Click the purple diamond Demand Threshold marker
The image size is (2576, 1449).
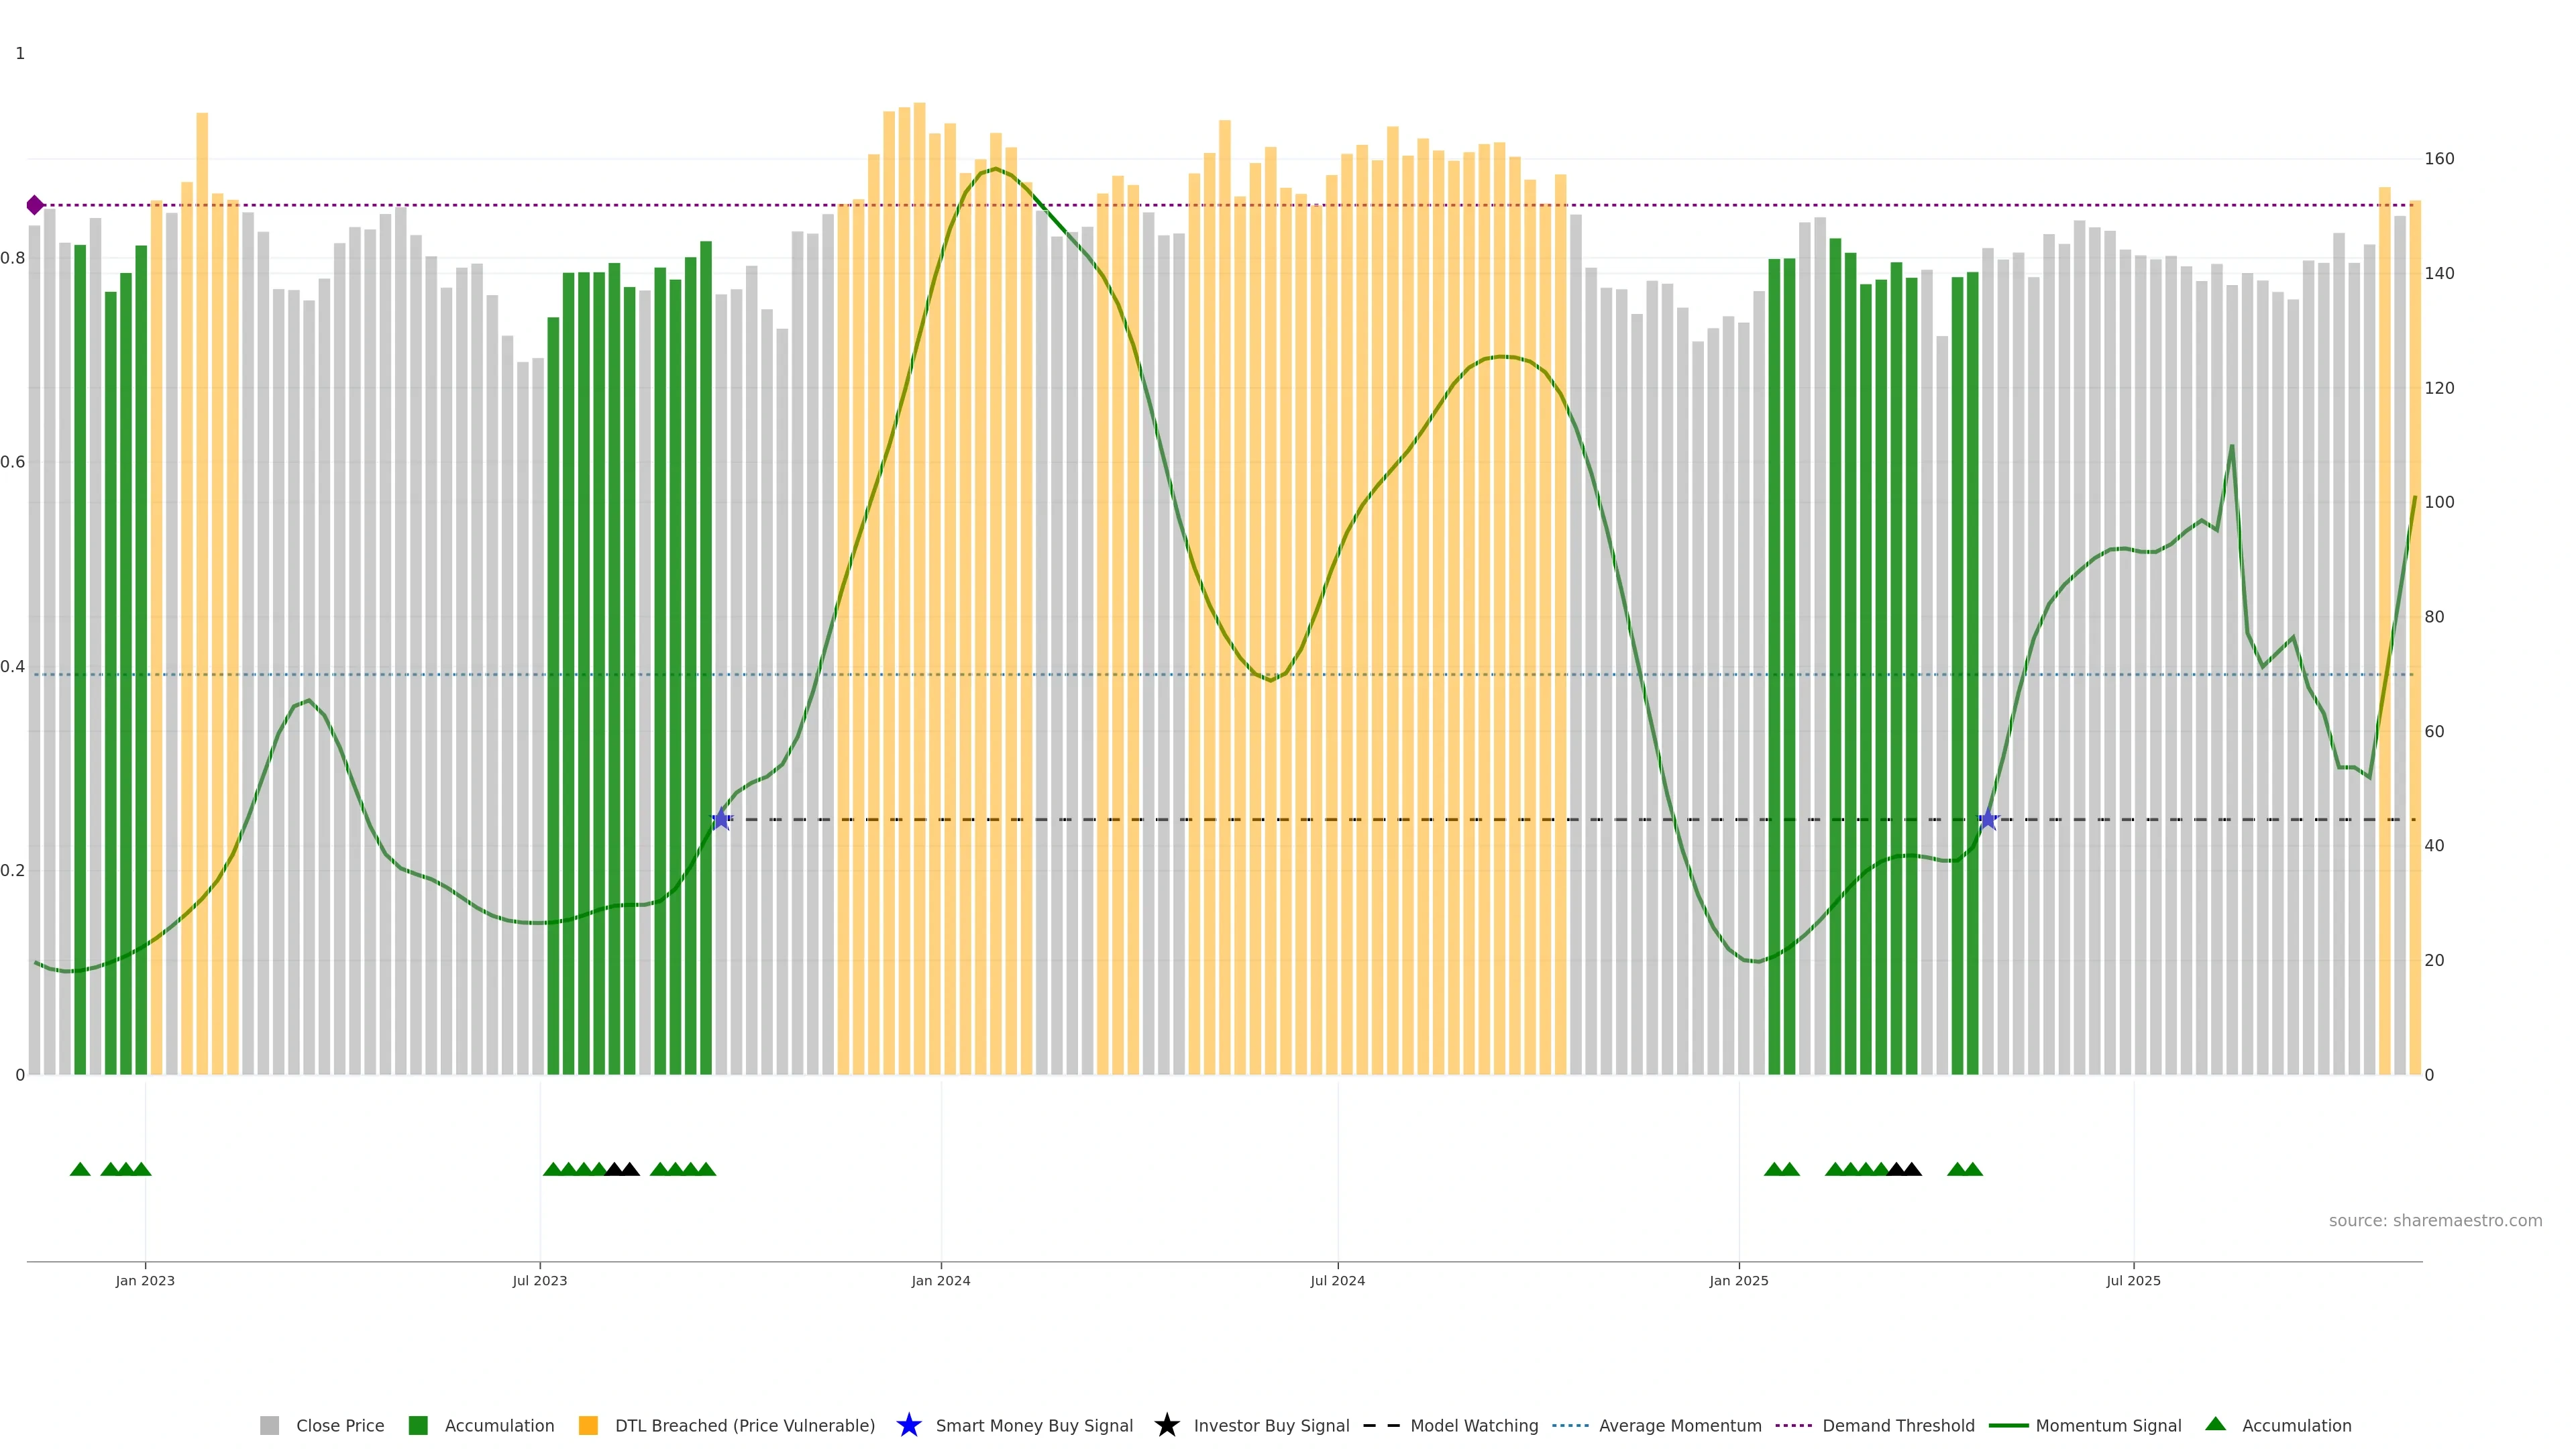[35, 205]
